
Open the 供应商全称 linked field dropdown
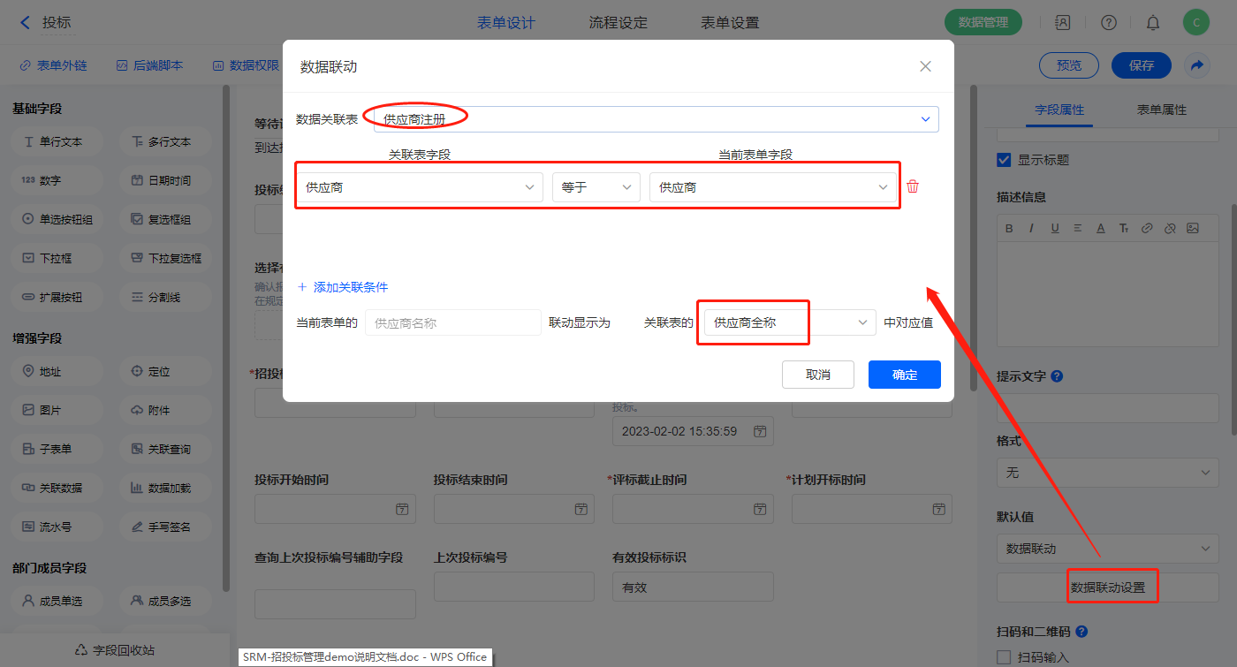(789, 323)
